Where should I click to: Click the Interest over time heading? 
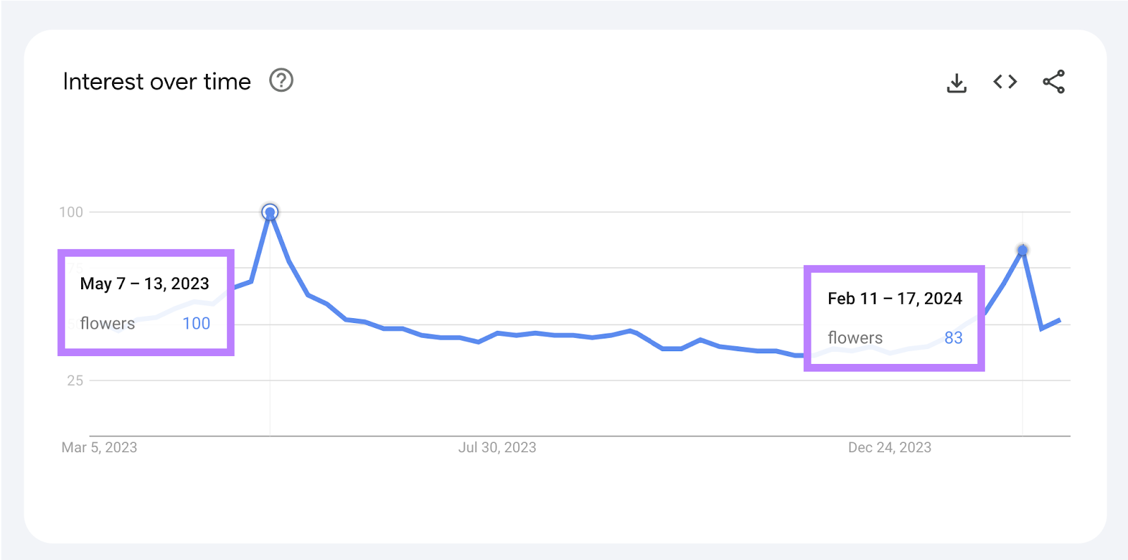click(x=157, y=81)
